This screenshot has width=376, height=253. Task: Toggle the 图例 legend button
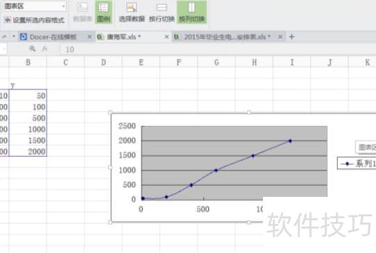103,12
